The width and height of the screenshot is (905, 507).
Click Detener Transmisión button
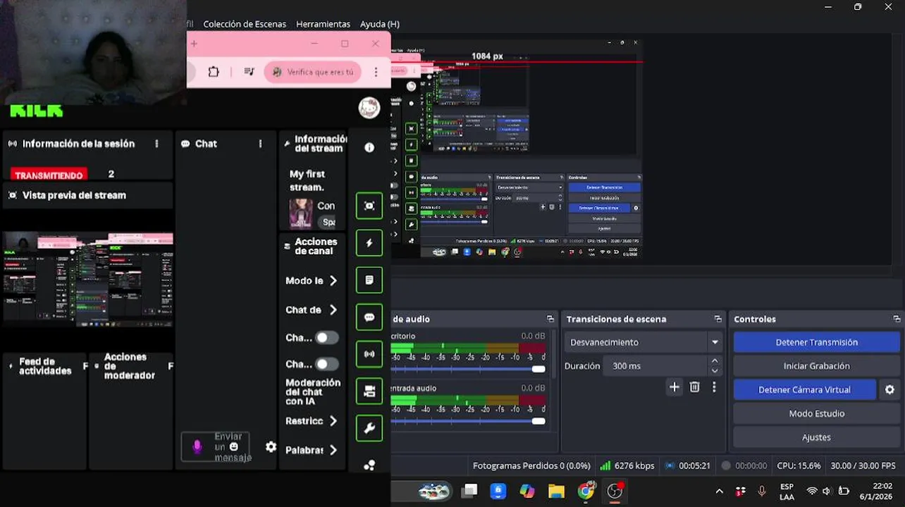point(816,342)
